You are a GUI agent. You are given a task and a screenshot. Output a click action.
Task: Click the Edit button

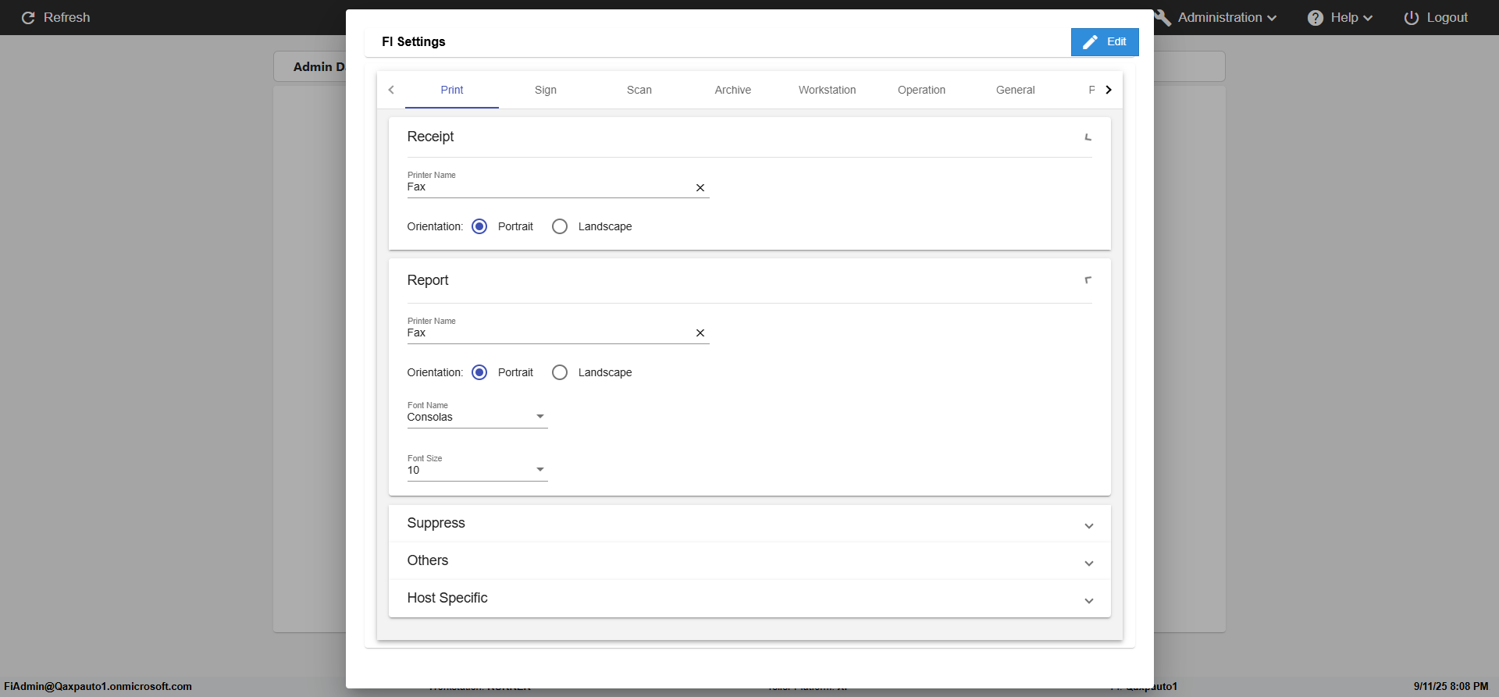[x=1104, y=42]
